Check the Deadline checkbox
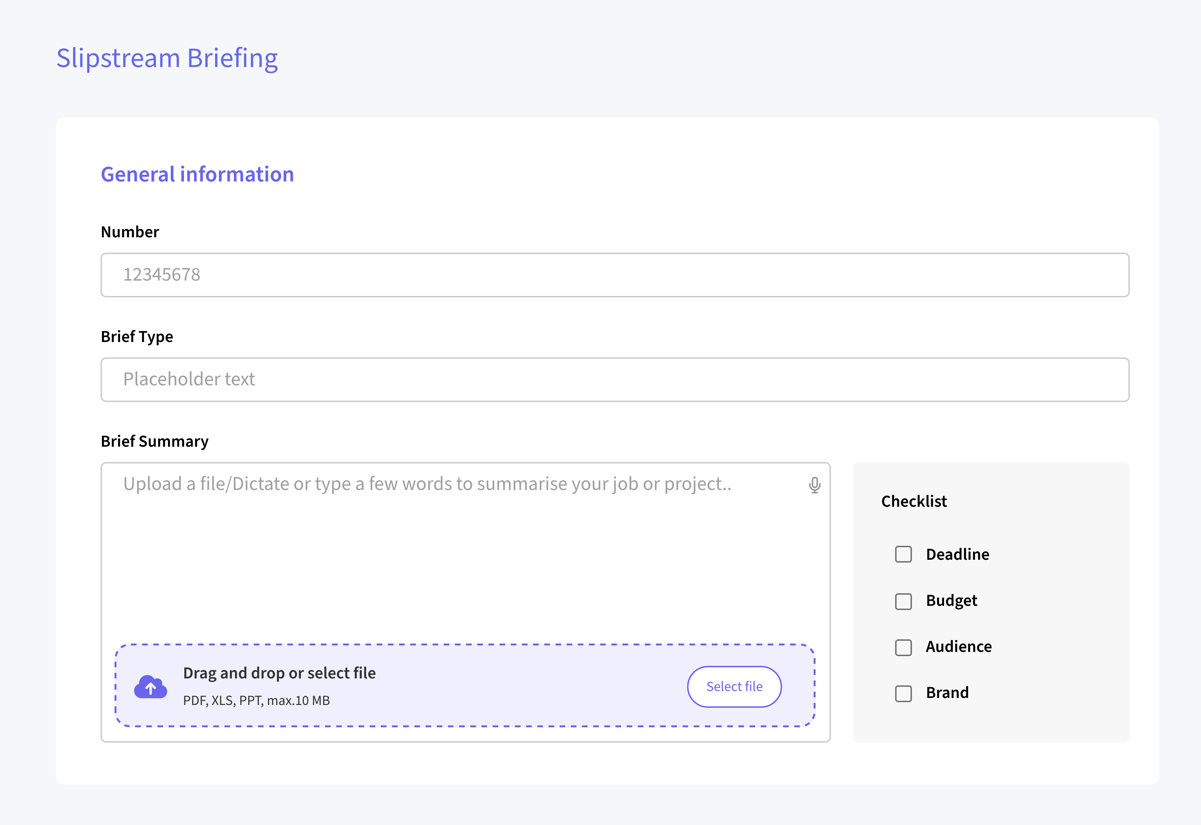 point(903,554)
